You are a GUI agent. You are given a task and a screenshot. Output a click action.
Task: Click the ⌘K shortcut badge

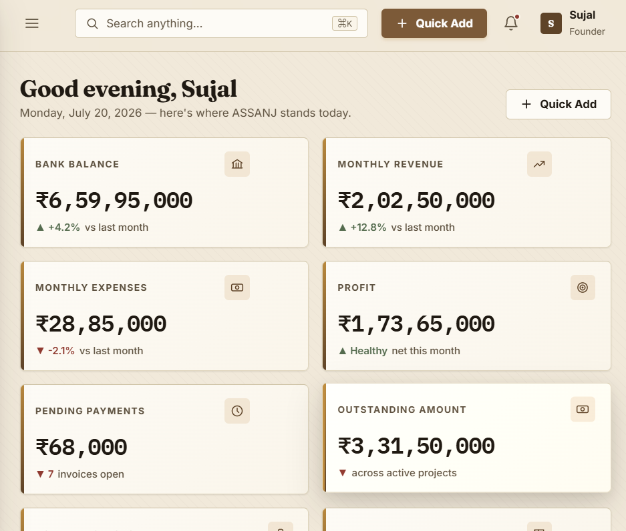point(345,23)
